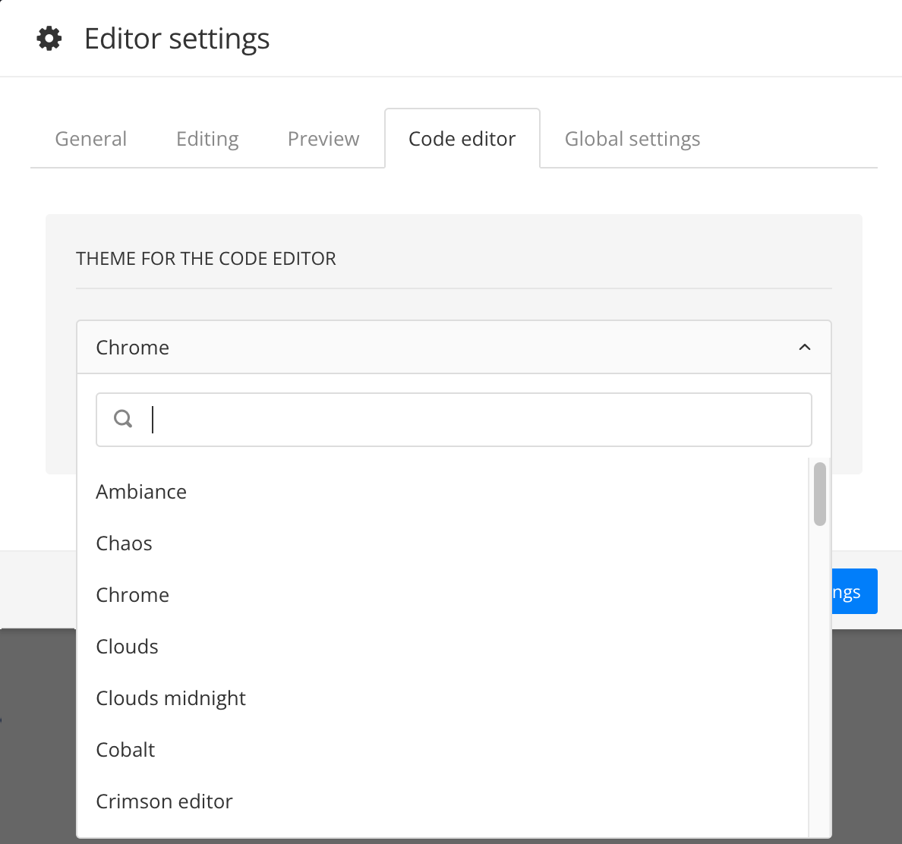
Task: Select the Code editor tab
Action: pyautogui.click(x=462, y=138)
